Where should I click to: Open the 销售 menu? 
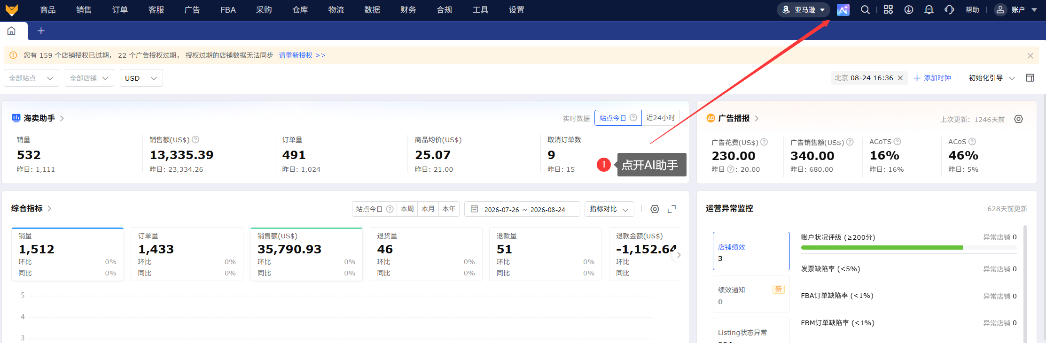84,10
